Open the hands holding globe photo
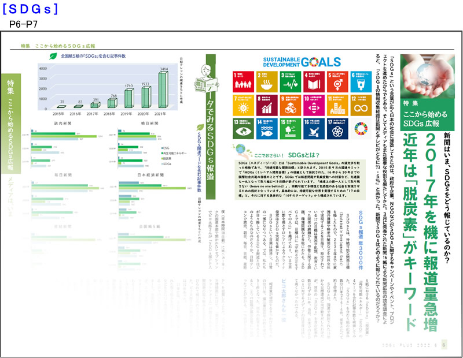Screen dimensions: 463x358 (x=427, y=76)
